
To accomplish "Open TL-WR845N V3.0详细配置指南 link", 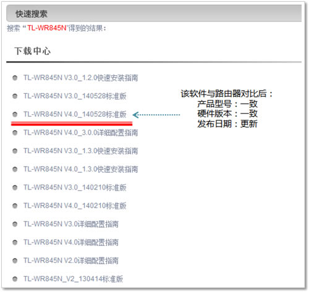I will pyautogui.click(x=71, y=224).
